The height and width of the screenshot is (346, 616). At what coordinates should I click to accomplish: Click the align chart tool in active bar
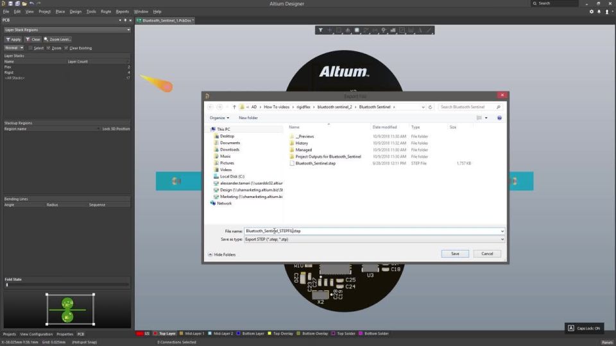click(x=348, y=30)
